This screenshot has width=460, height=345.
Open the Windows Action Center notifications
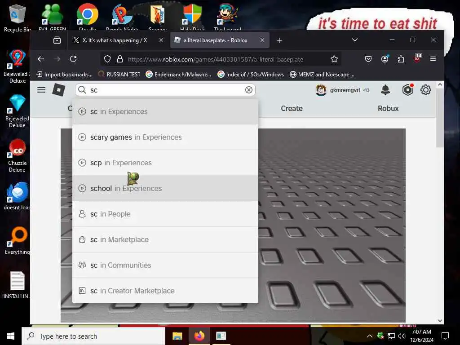click(x=445, y=336)
